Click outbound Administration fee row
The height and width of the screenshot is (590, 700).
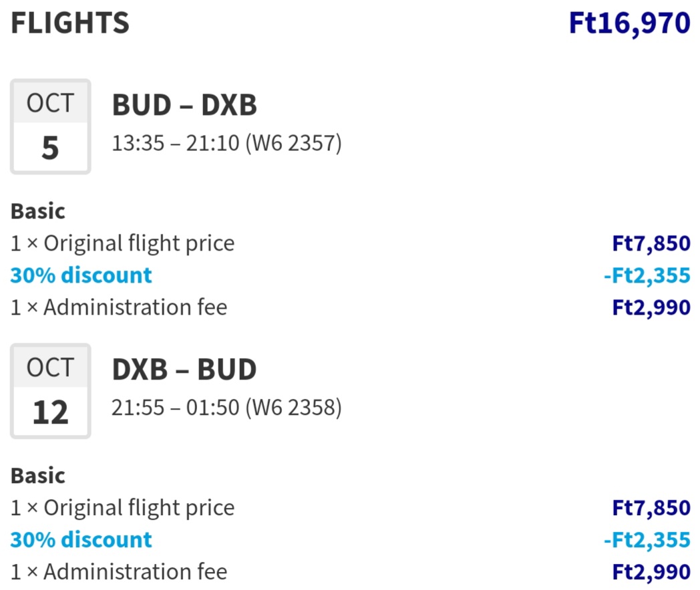[x=351, y=307]
